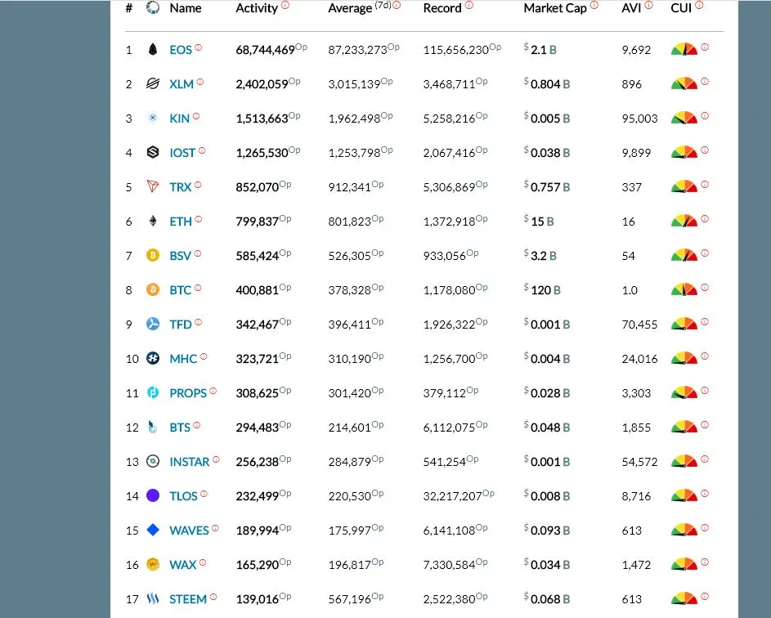The image size is (771, 618).
Task: Click the XLM Stellar logo icon
Action: pos(153,83)
